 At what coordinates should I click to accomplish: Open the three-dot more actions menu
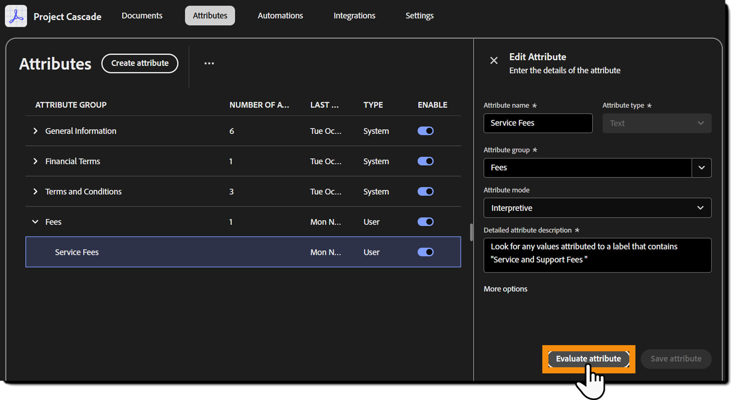point(209,63)
